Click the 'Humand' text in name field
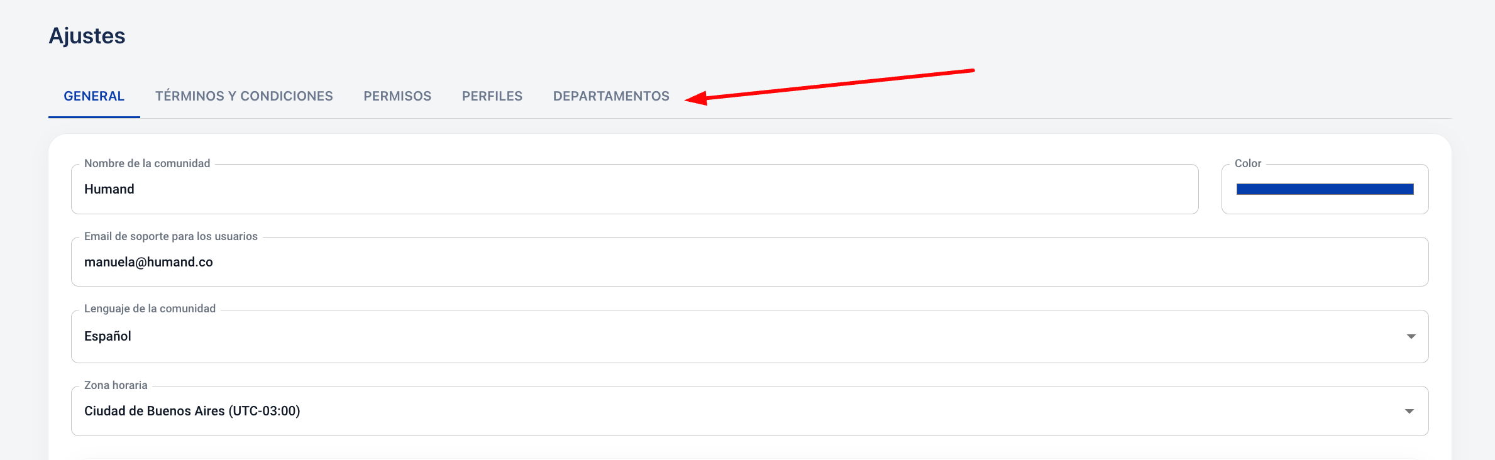The width and height of the screenshot is (1495, 460). pyautogui.click(x=109, y=189)
